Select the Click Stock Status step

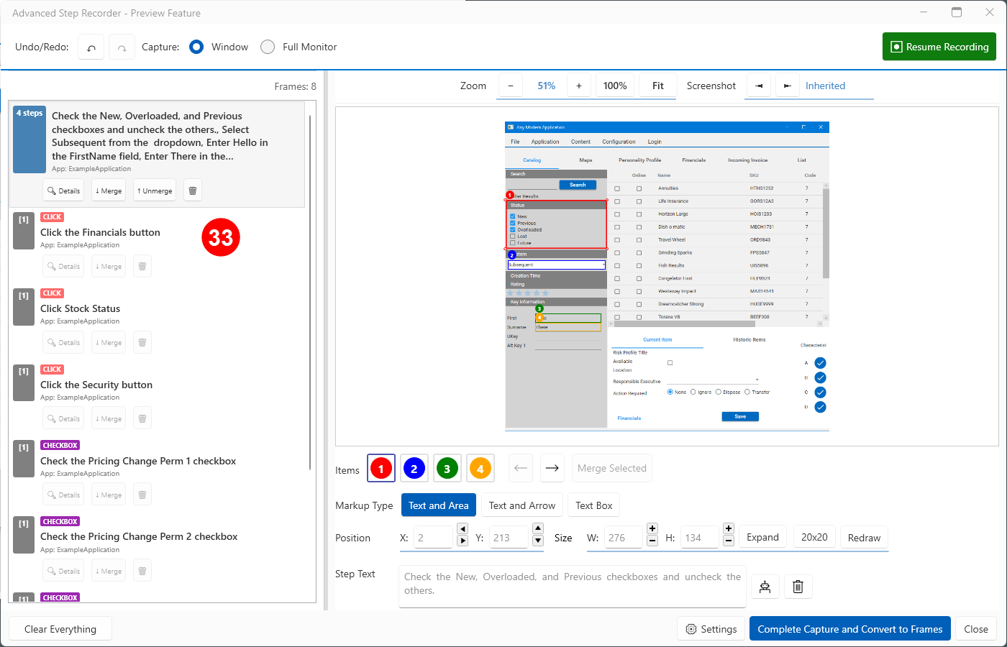pyautogui.click(x=80, y=308)
